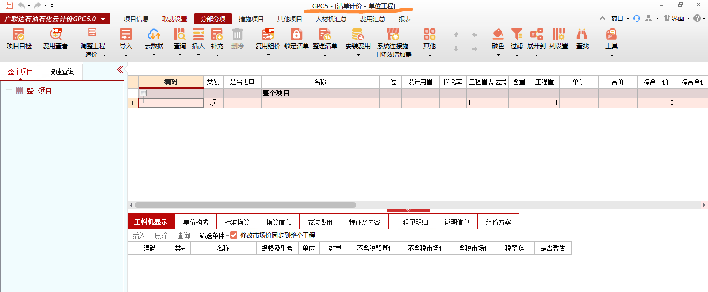Click the 工具 tools icon

(612, 34)
